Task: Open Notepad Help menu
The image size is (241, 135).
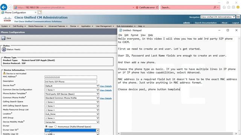Action: [151, 35]
